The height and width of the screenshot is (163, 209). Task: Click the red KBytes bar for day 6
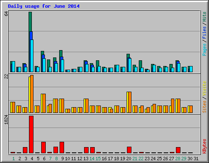[43, 148]
